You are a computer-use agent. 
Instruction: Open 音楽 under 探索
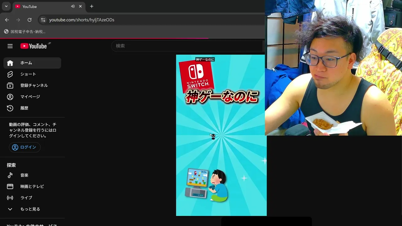[32, 175]
